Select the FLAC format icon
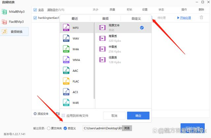This screenshot has height=138, width=211. (x=66, y=82)
